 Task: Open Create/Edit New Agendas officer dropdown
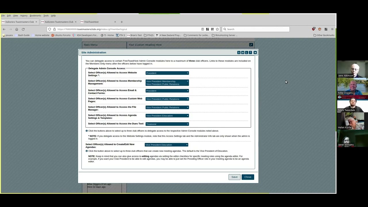tap(166, 145)
